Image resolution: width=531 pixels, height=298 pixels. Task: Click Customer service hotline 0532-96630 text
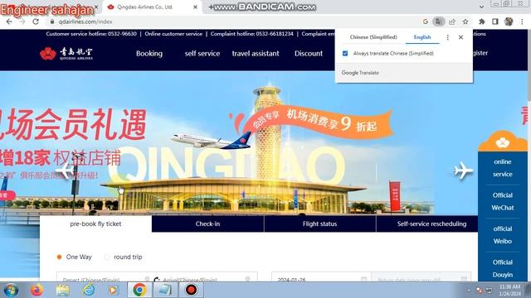pyautogui.click(x=91, y=34)
